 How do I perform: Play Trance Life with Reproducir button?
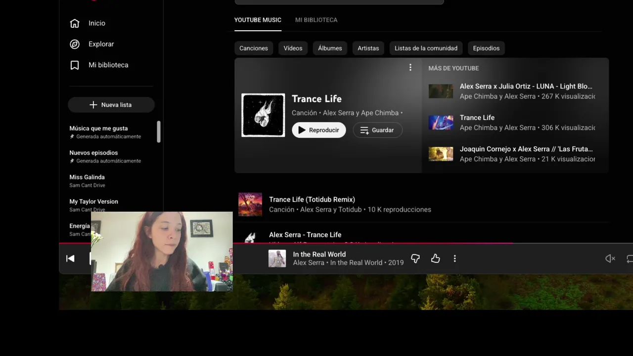pyautogui.click(x=319, y=130)
